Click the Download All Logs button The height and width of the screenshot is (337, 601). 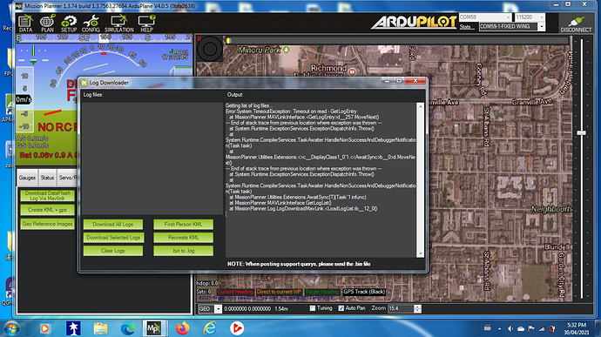[113, 225]
